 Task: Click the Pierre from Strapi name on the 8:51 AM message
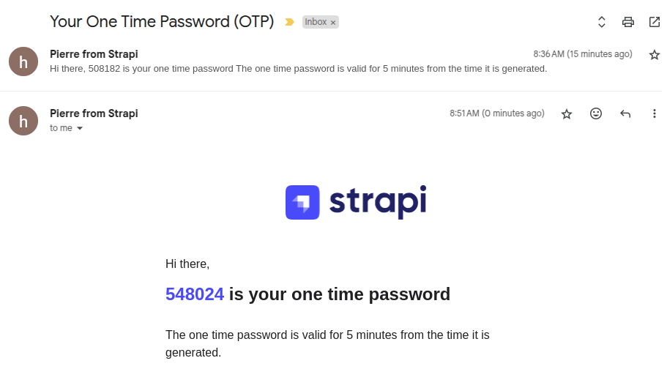click(94, 113)
